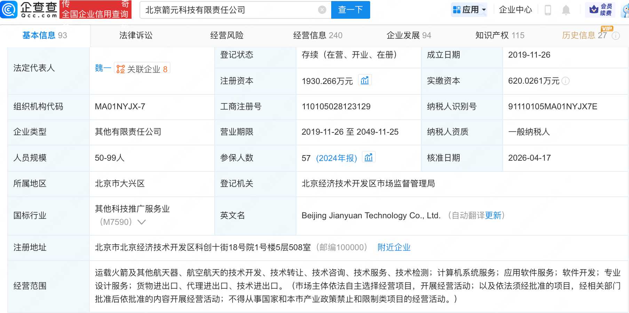The height and width of the screenshot is (313, 629).
Task: Clear the search box with the X icon
Action: pos(322,10)
